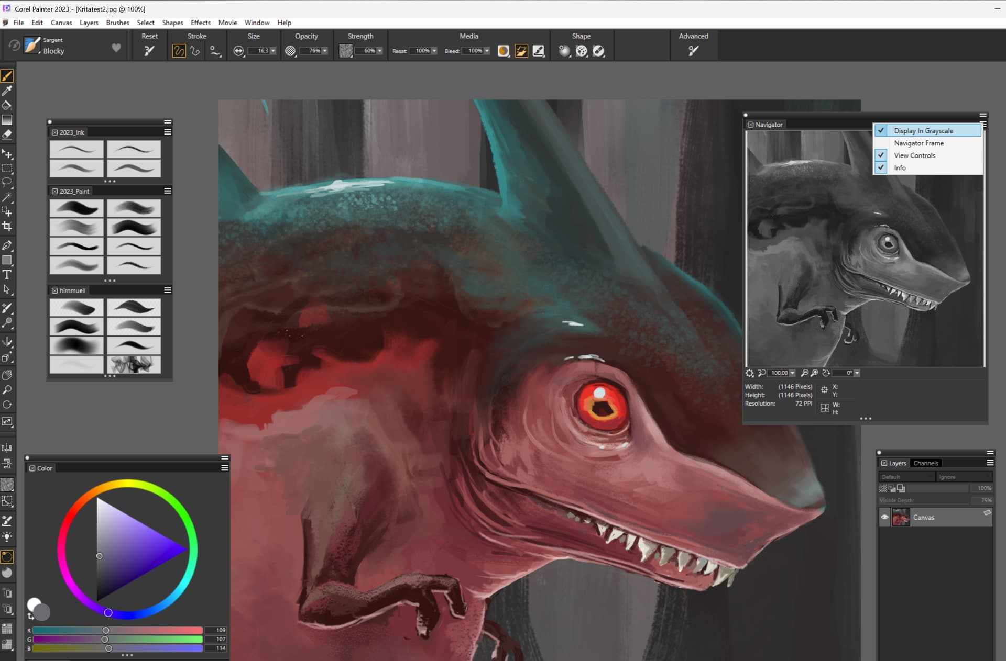Open the Opacity percentage dropdown

325,51
